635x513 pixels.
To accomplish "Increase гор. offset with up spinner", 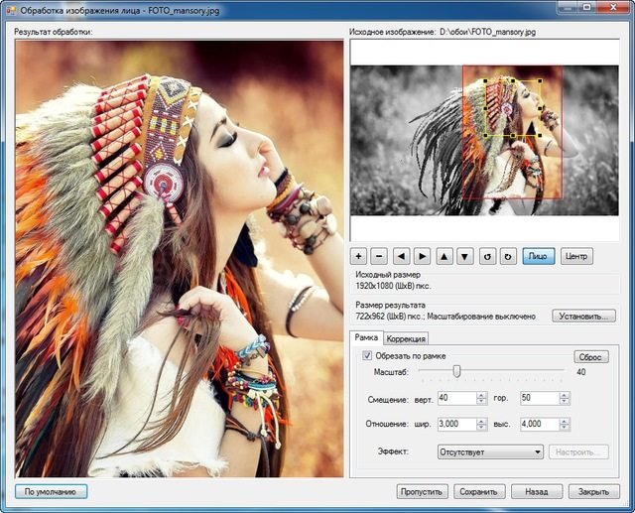I will [x=565, y=395].
